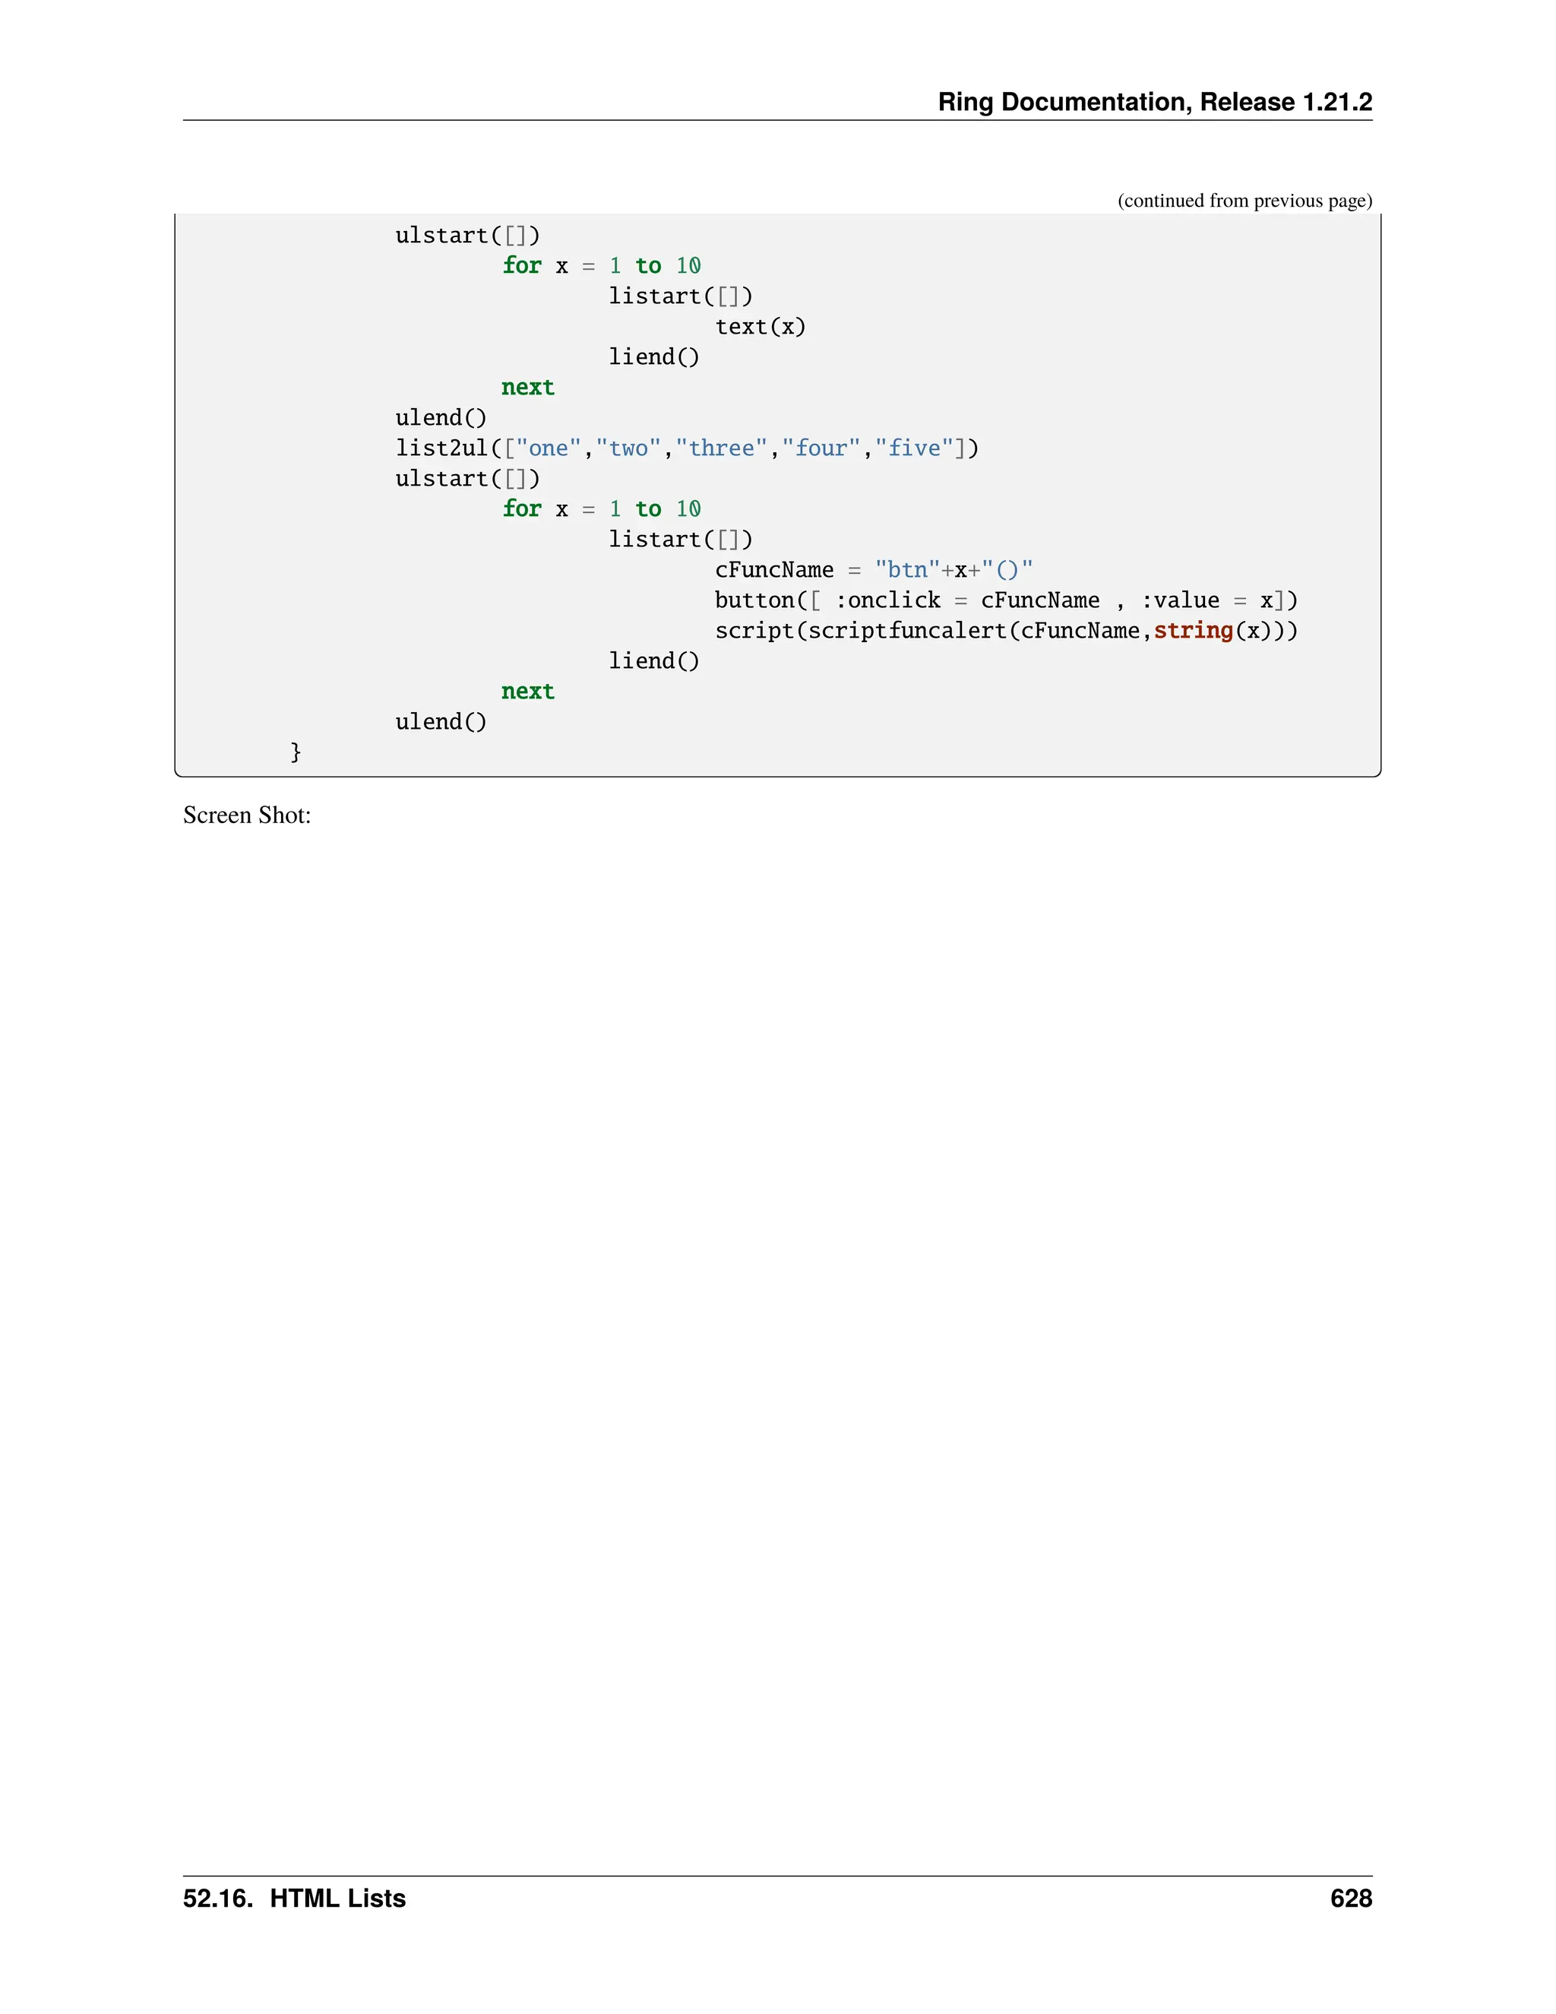Click the button onclick code line

tap(1006, 600)
